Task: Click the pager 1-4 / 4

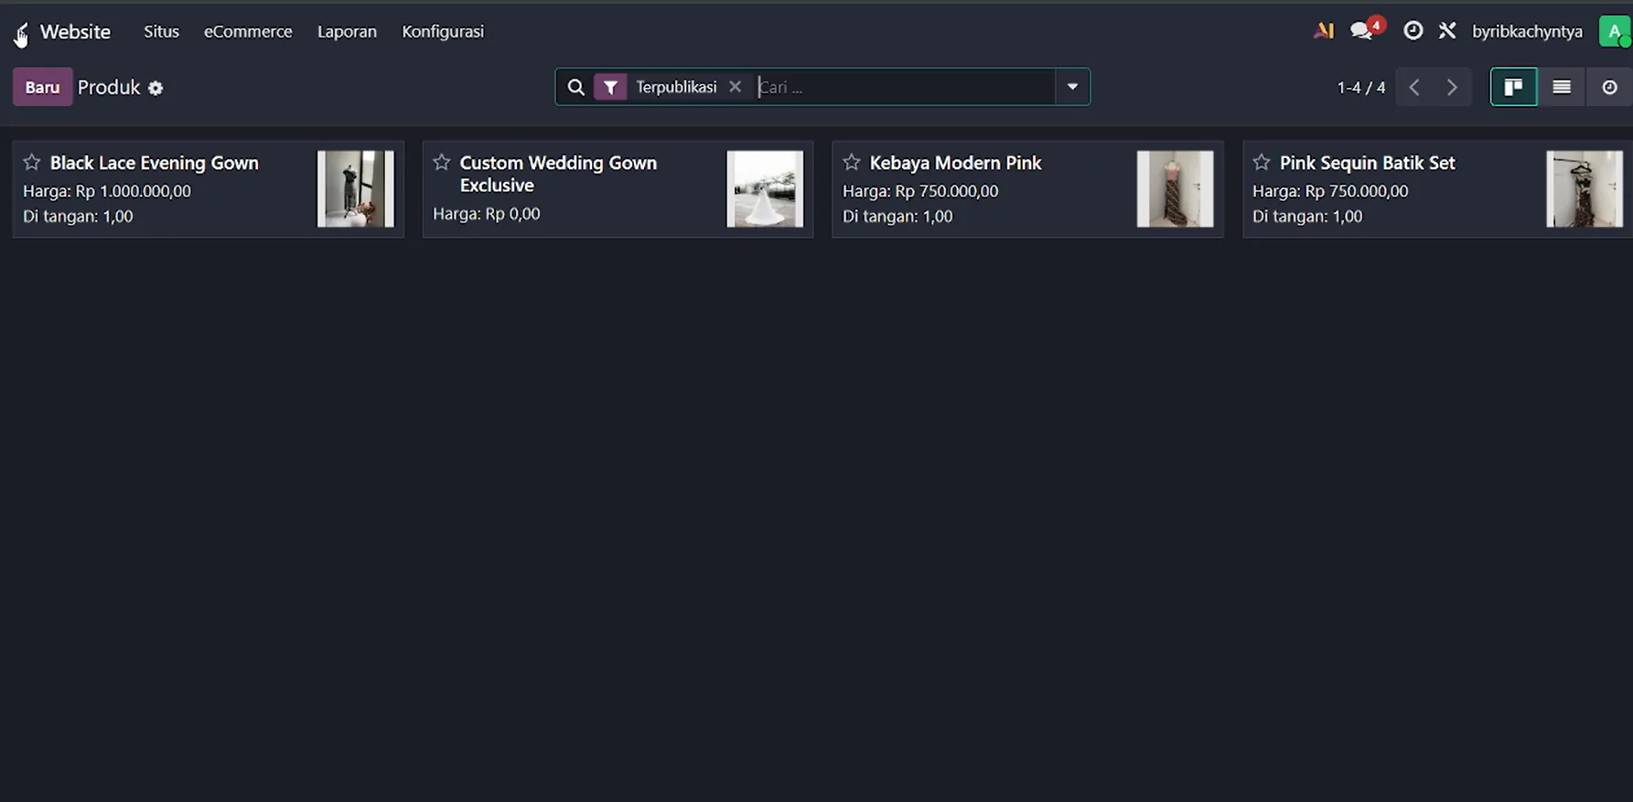Action: pos(1361,87)
